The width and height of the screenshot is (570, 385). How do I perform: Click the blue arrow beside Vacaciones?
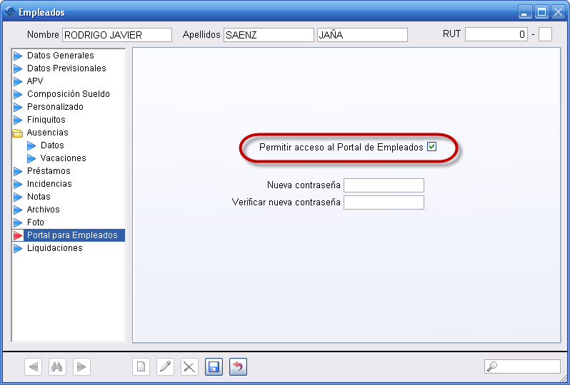click(31, 158)
